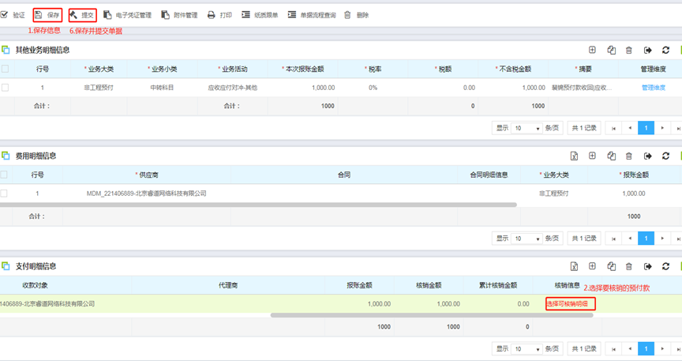The height and width of the screenshot is (361, 682).
Task: Add a row in 其他业务明细信息 section
Action: tap(592, 50)
